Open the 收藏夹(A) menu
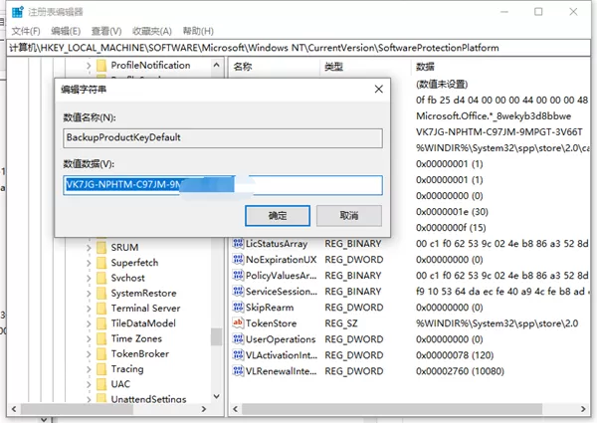This screenshot has height=423, width=597. pyautogui.click(x=152, y=31)
